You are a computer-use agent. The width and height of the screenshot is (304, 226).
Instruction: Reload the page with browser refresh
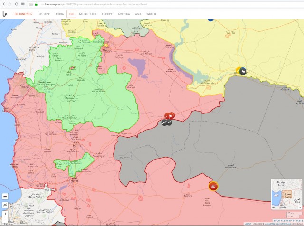(x=17, y=4)
